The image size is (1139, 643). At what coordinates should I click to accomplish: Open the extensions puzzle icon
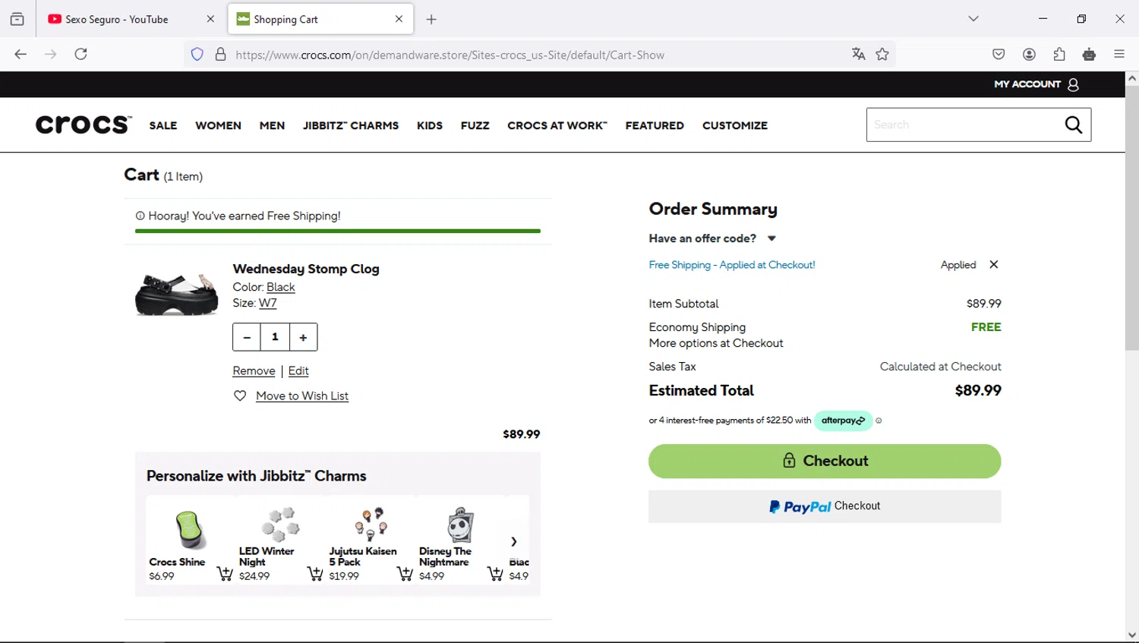(x=1059, y=54)
